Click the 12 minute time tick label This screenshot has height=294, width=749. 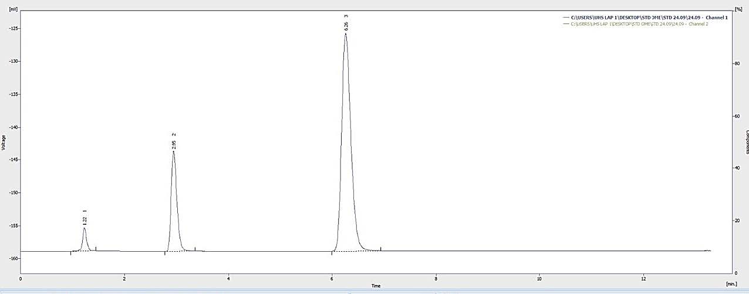tap(644, 279)
